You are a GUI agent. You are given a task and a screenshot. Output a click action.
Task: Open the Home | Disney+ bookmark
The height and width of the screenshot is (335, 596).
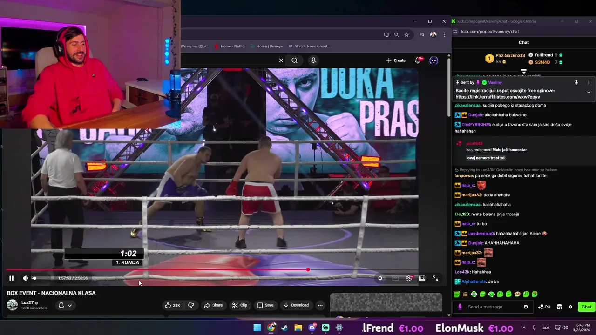click(266, 46)
